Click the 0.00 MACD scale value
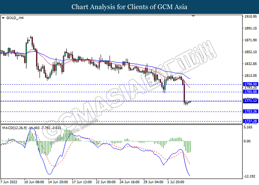This screenshot has width=259, height=185. point(247,141)
